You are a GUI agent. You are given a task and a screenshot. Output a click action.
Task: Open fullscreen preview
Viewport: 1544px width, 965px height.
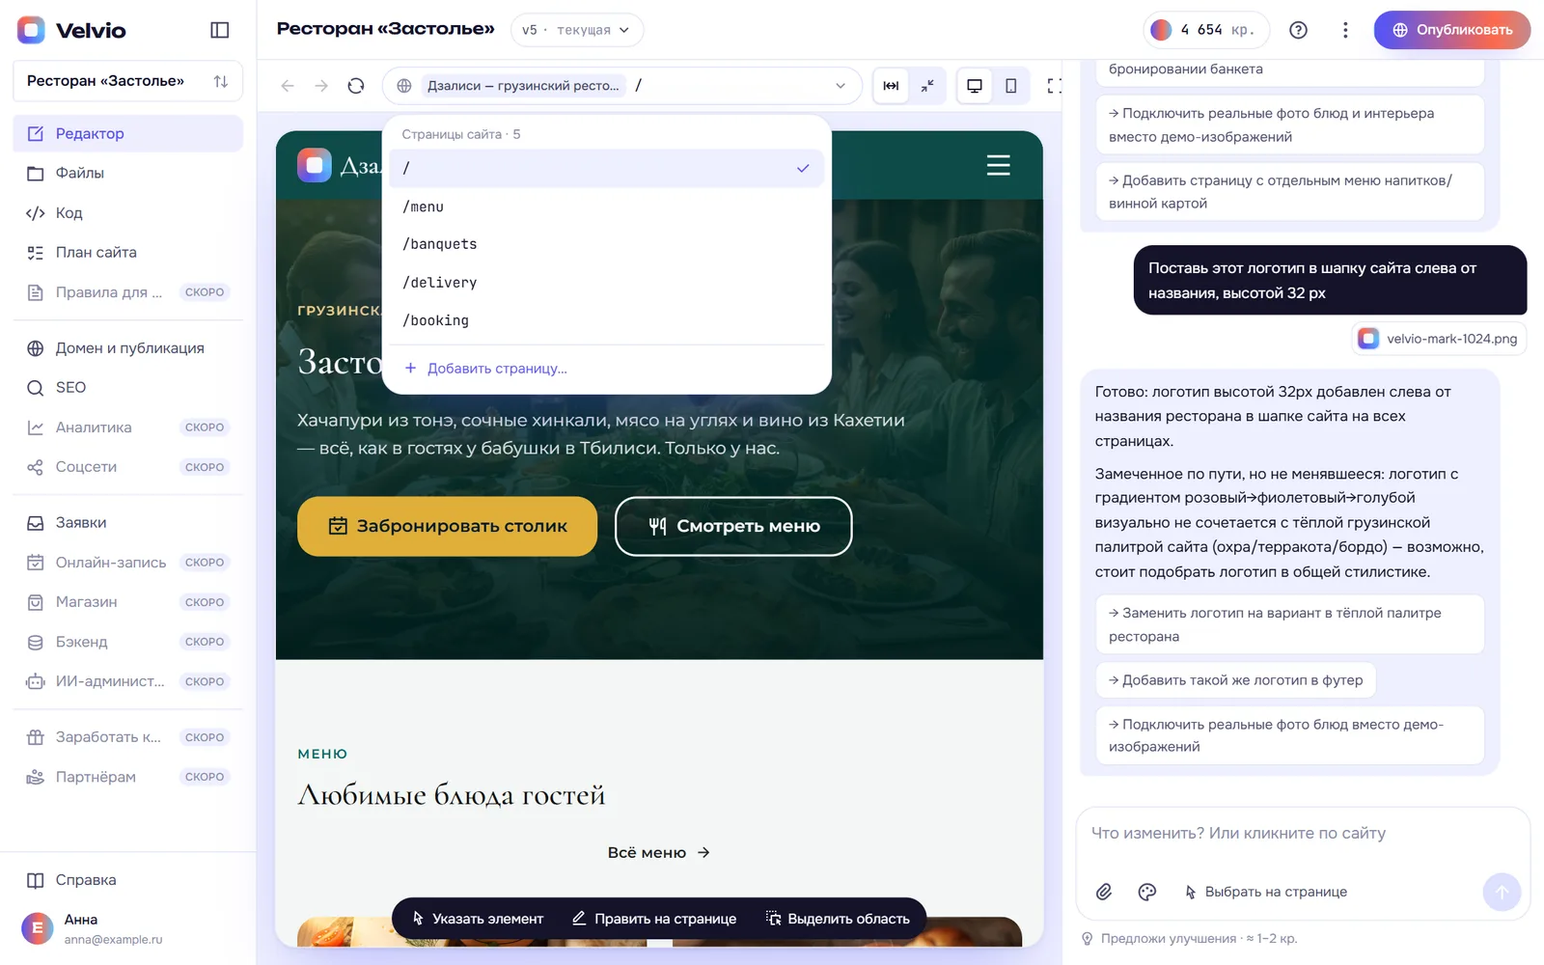pyautogui.click(x=1055, y=86)
